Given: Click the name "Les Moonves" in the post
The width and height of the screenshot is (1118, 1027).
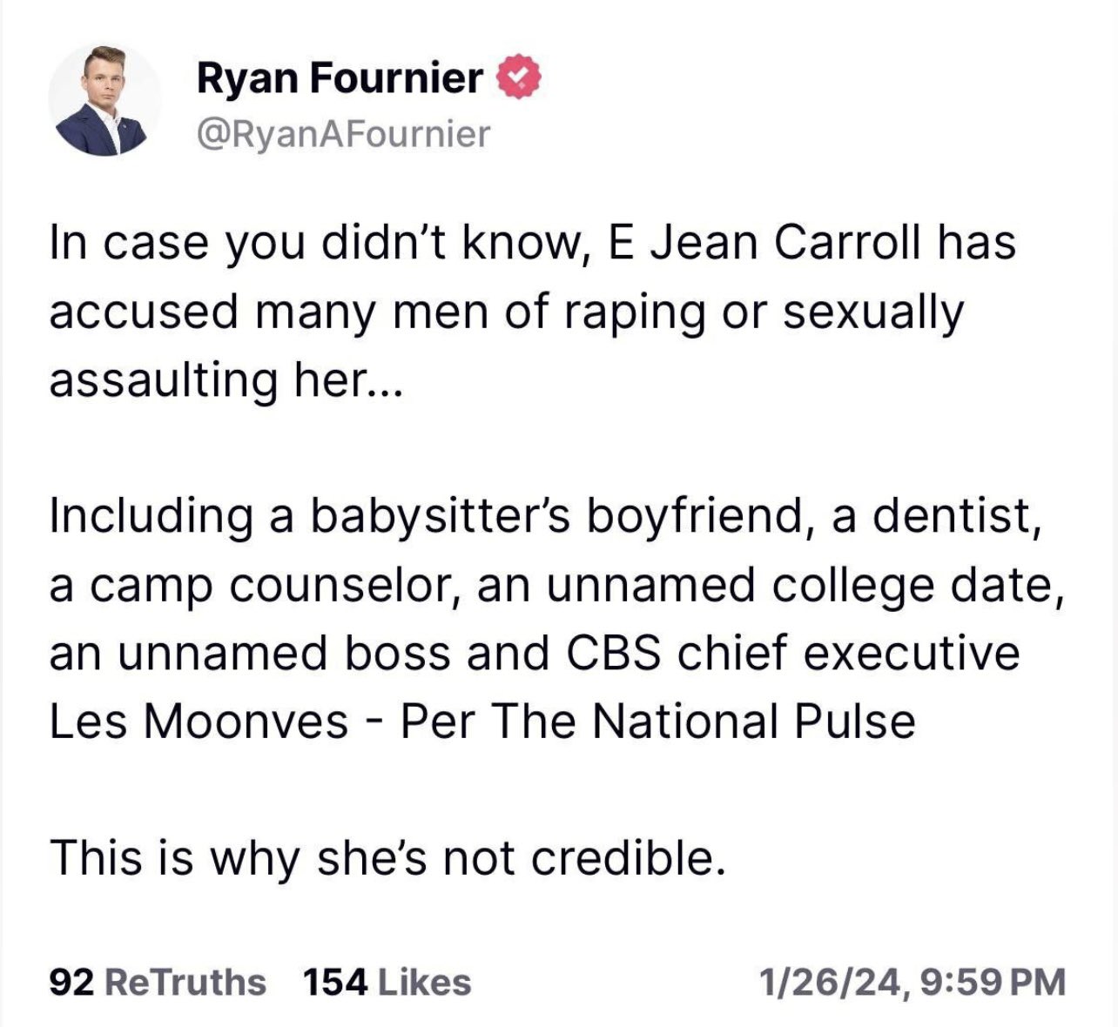Looking at the screenshot, I should (199, 721).
